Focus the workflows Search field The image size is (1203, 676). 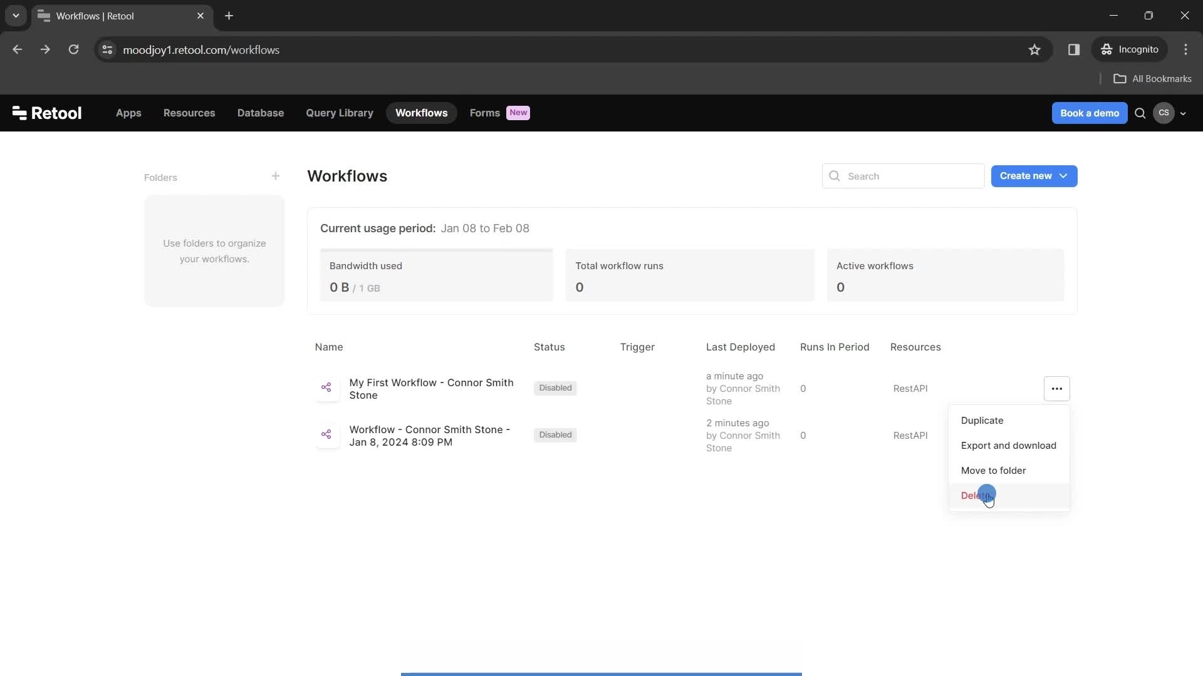click(x=903, y=177)
